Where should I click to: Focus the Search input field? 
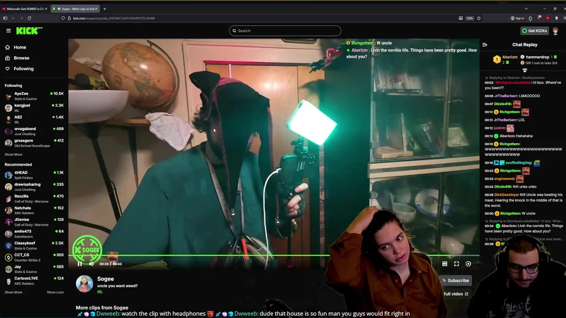pos(285,31)
